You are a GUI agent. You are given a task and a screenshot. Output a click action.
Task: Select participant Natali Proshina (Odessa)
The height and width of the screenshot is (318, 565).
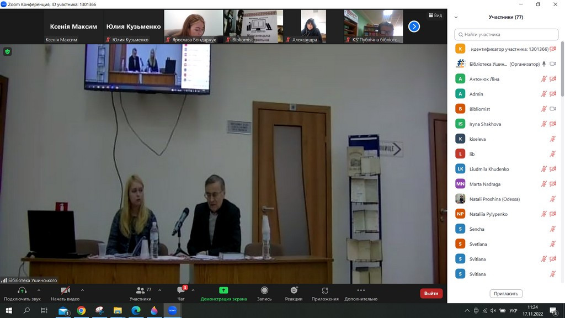(507, 199)
